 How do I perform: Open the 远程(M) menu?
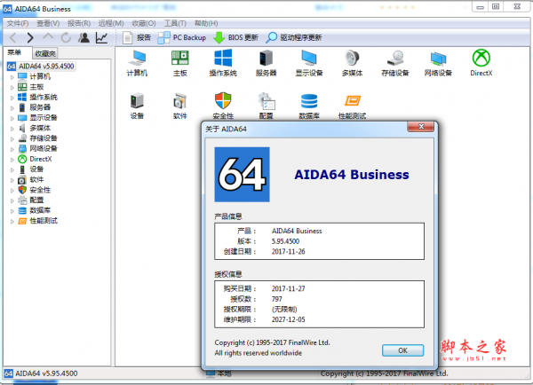coord(111,23)
